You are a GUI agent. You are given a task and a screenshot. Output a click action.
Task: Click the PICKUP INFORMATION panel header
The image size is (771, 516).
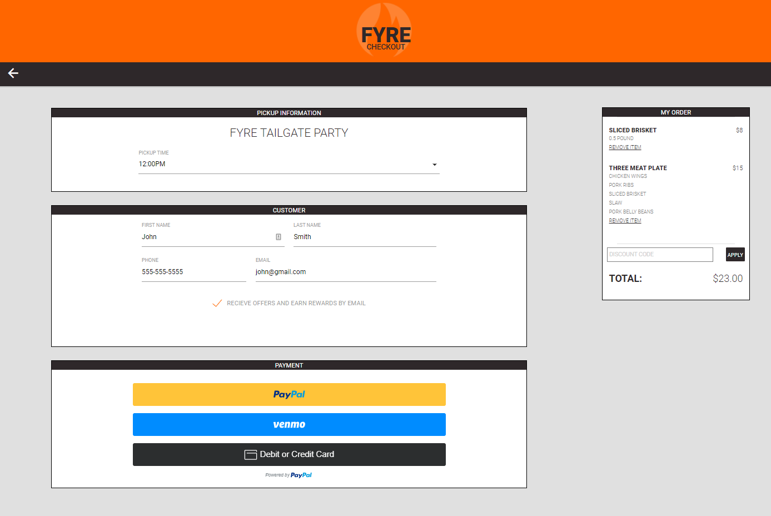[x=289, y=113]
